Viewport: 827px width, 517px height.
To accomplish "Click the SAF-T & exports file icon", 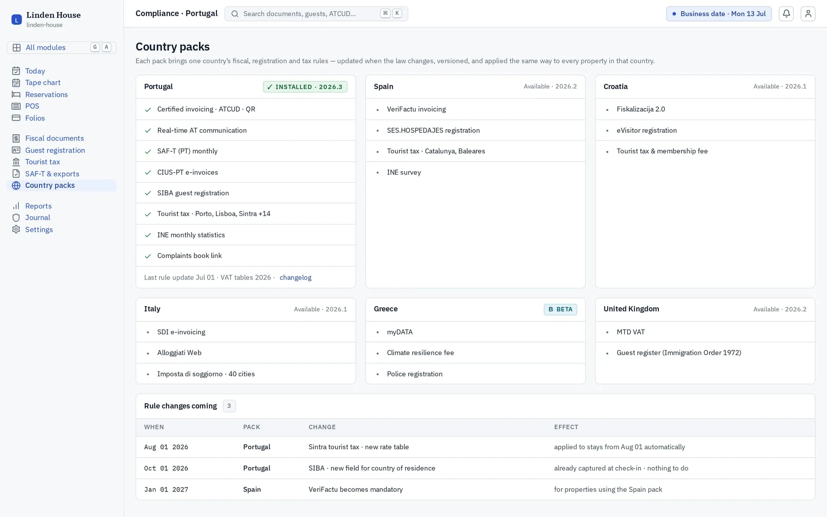I will click(x=16, y=174).
